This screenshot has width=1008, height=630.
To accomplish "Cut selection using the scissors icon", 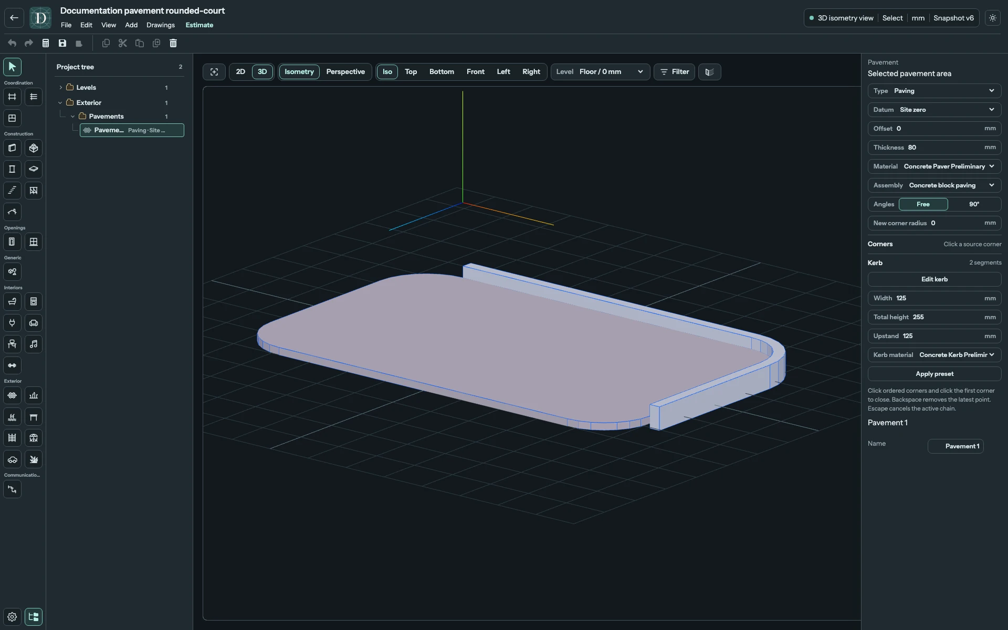I will 123,43.
